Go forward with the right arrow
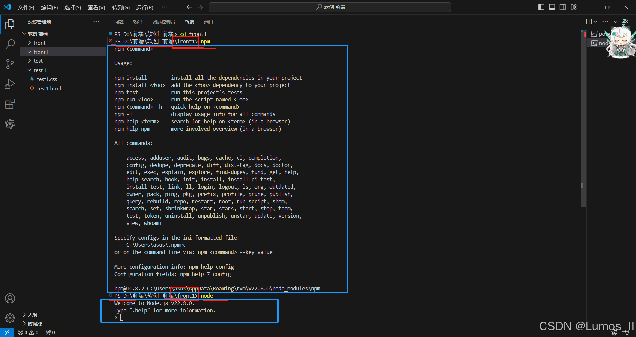This screenshot has height=337, width=636. 200,7
